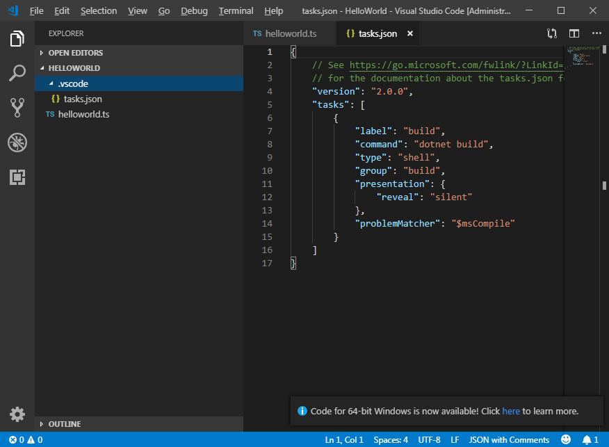Expand the Outline section
Screen dimensions: 609x447
(x=139, y=424)
